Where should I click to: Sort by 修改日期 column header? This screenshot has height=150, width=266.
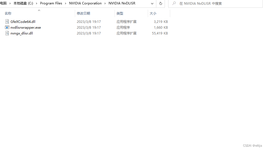coord(83,14)
